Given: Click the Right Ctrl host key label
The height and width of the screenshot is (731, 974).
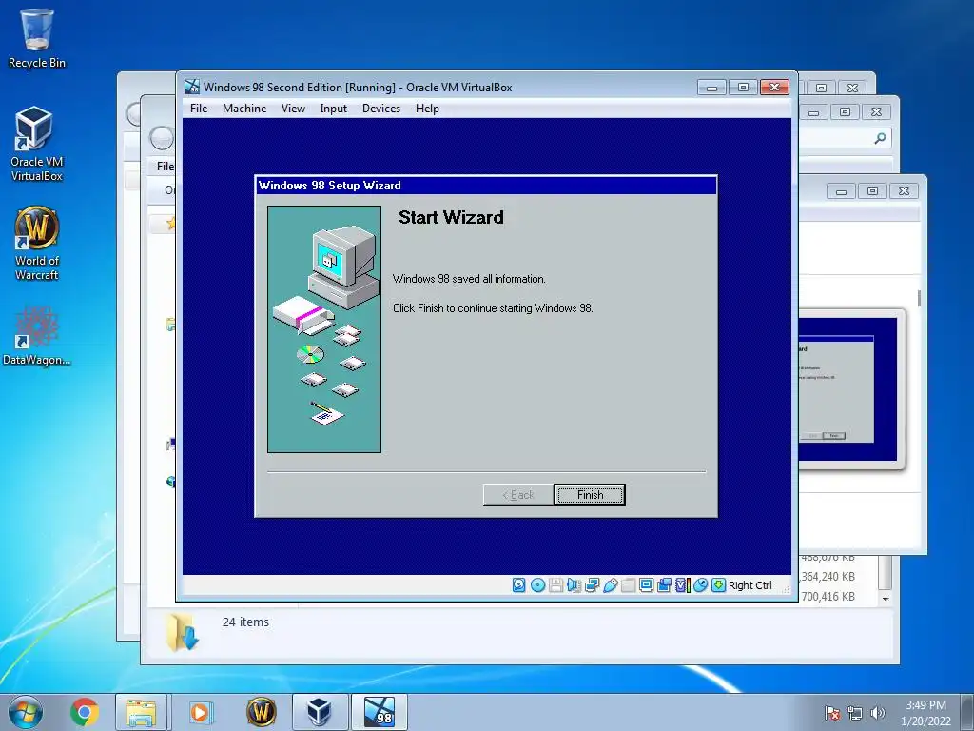Looking at the screenshot, I should point(750,585).
